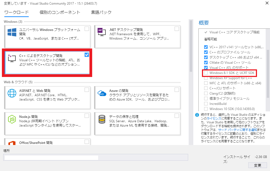Click the 変更 button

click(x=258, y=165)
